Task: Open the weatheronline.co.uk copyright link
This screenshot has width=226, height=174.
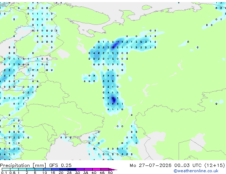Action: tap(196, 171)
